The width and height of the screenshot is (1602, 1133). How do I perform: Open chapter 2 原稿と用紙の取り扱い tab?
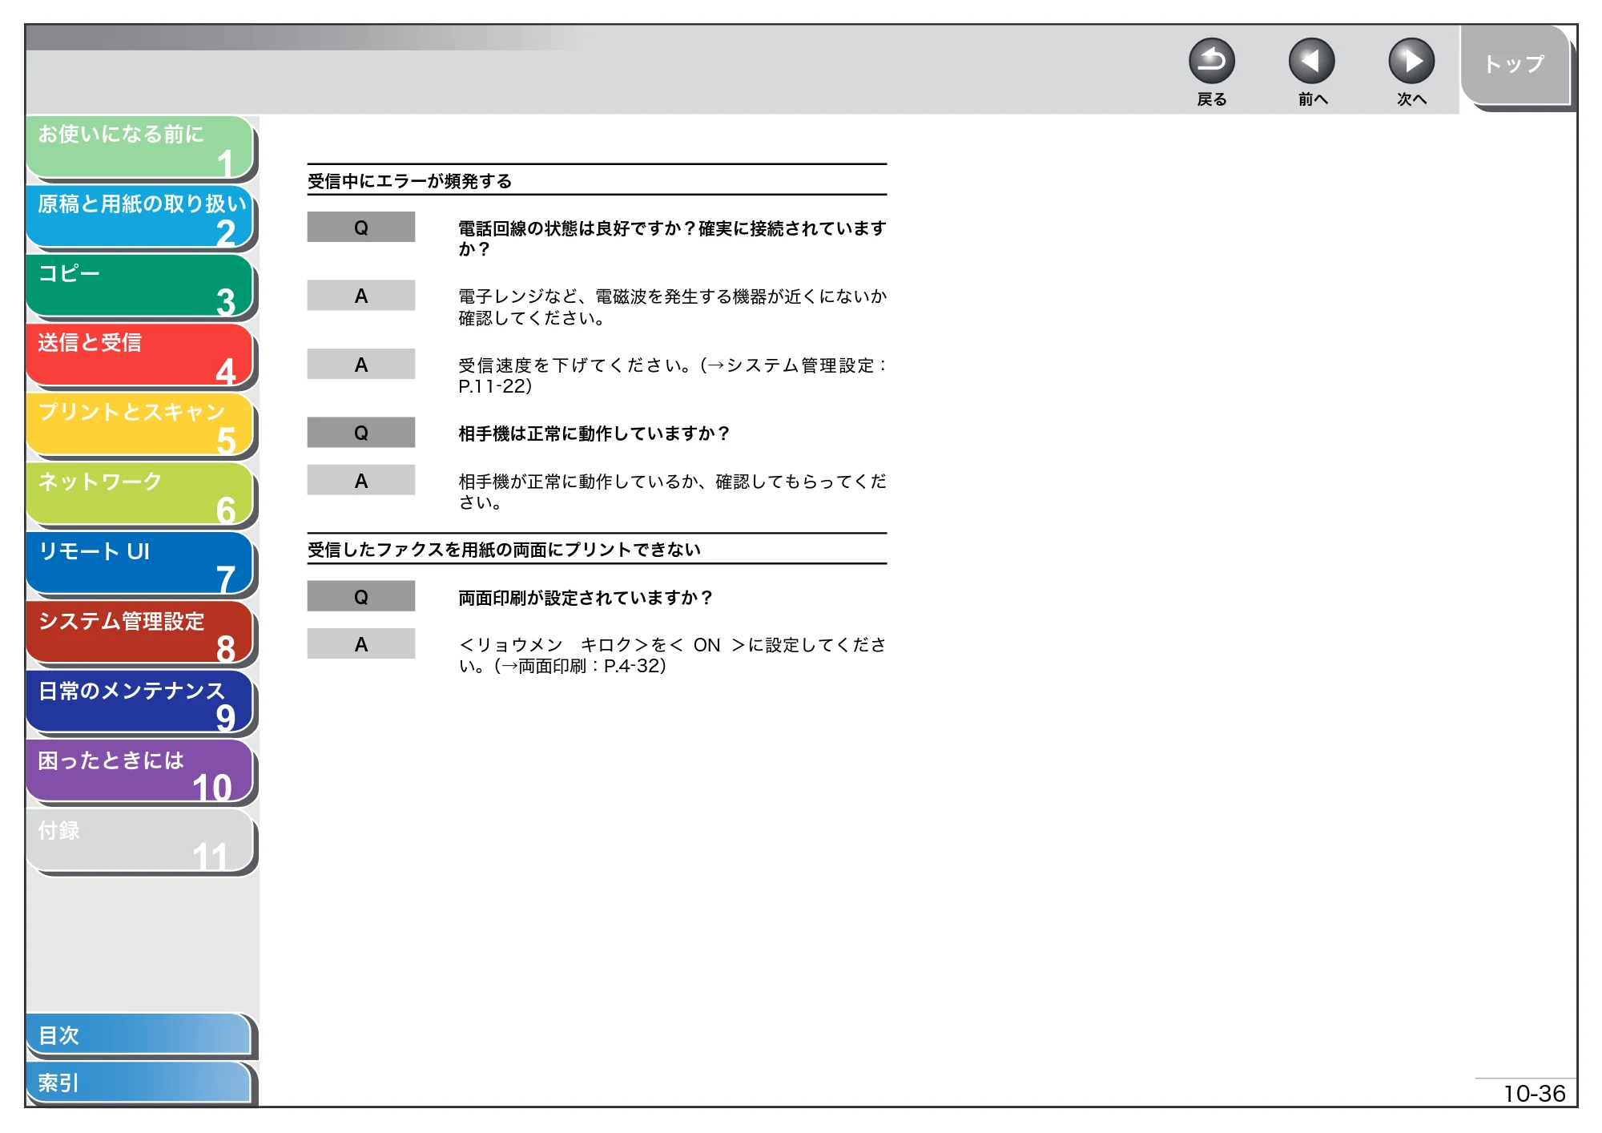[140, 216]
